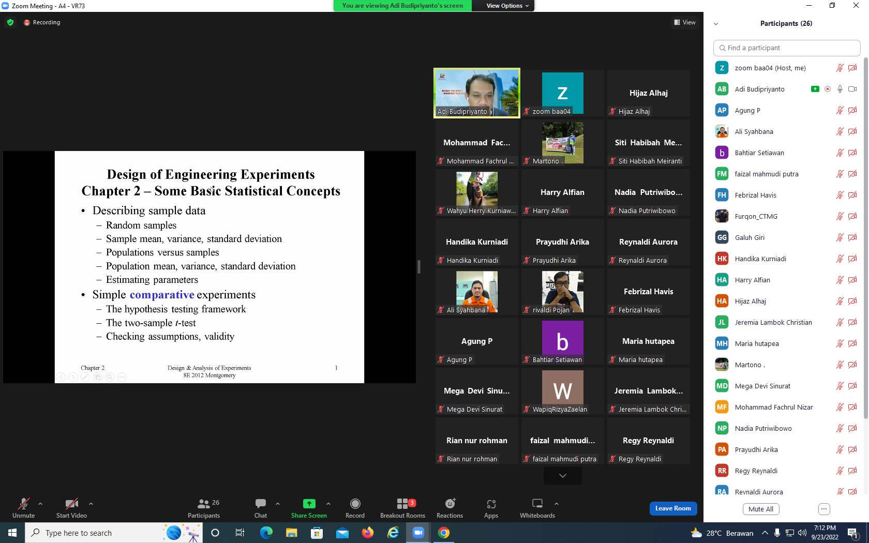Open File Explorer from taskbar
The height and width of the screenshot is (543, 869).
[x=291, y=533]
